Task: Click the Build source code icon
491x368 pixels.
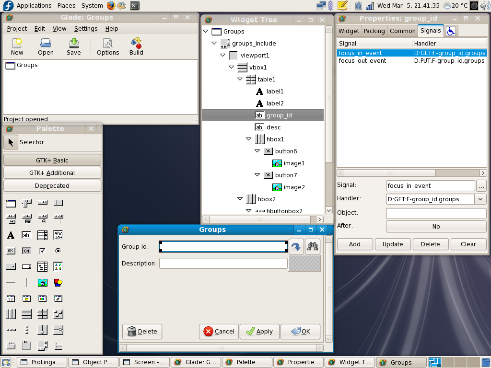Action: [x=136, y=46]
